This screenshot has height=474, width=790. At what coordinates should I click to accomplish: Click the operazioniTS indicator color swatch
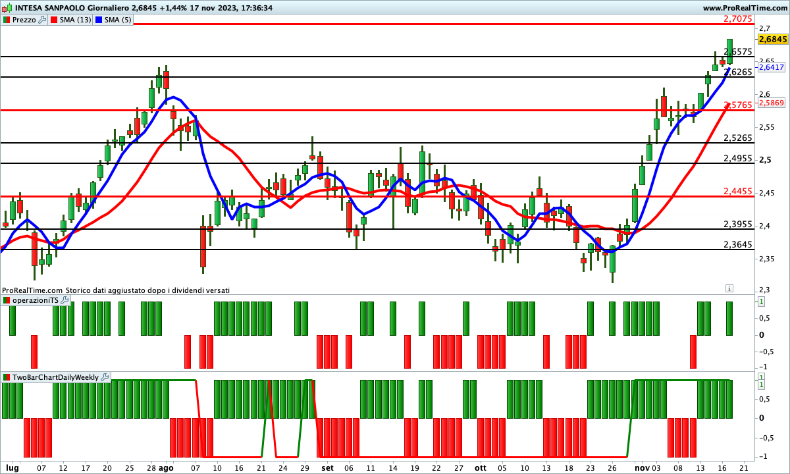7,300
